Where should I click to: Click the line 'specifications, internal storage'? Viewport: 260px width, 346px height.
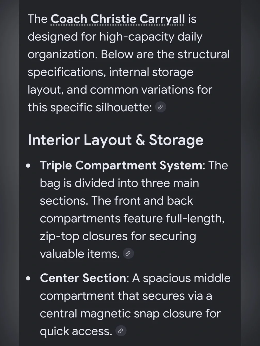pyautogui.click(x=110, y=72)
